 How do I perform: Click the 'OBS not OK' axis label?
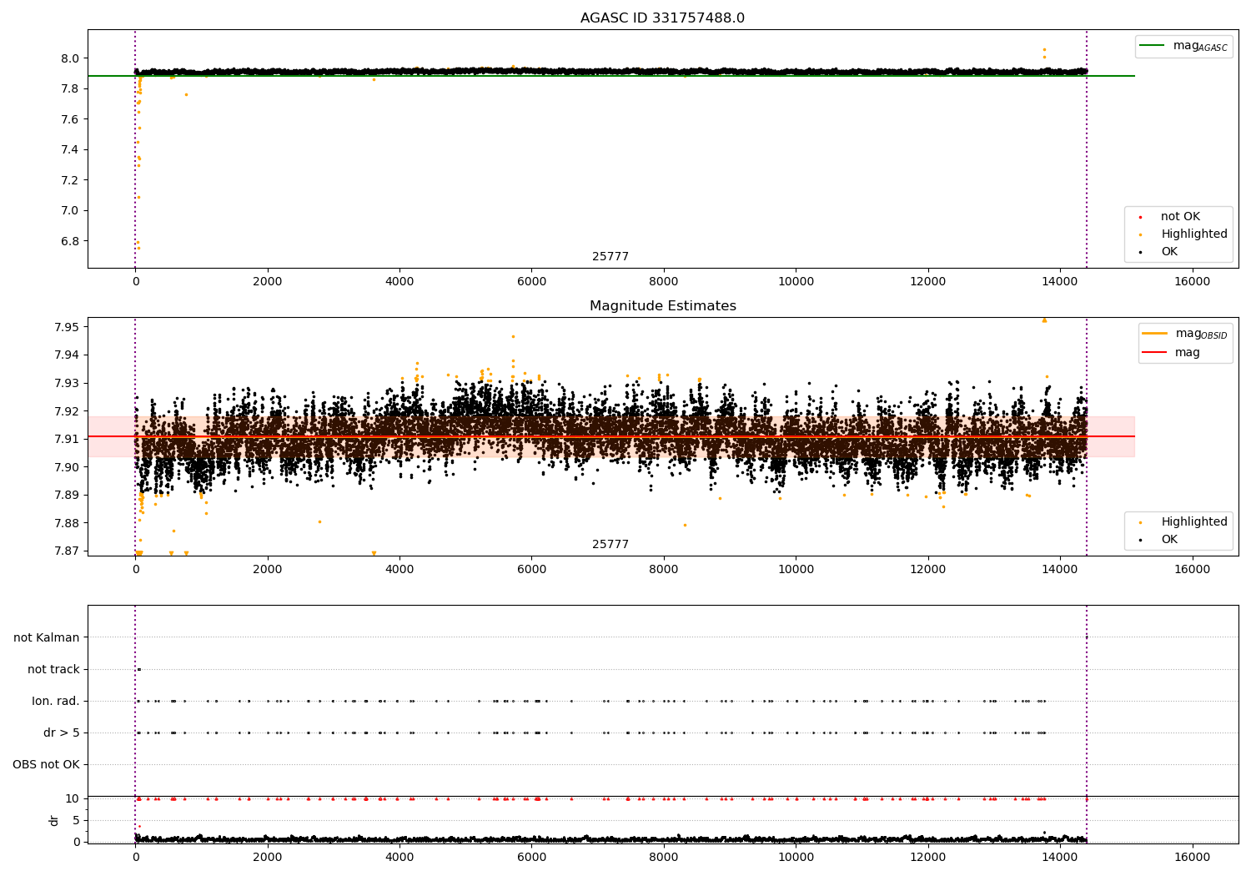coord(46,765)
